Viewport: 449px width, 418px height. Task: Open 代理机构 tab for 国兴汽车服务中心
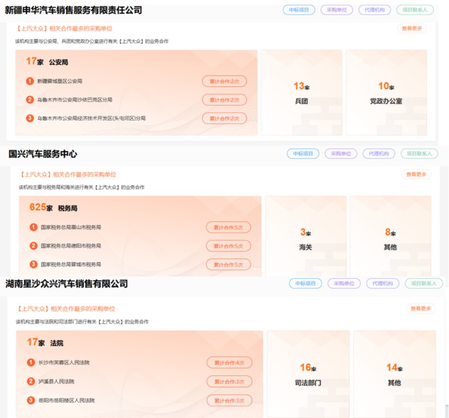point(378,154)
